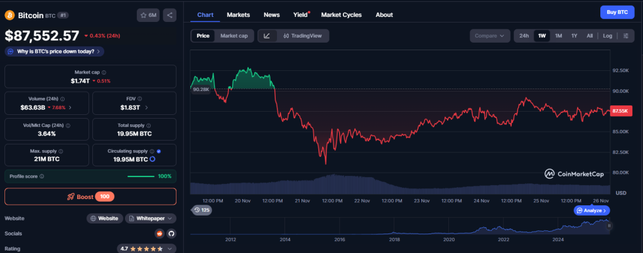Select the Market cap chart toggle
Screen dimensions: 643x253
click(234, 36)
